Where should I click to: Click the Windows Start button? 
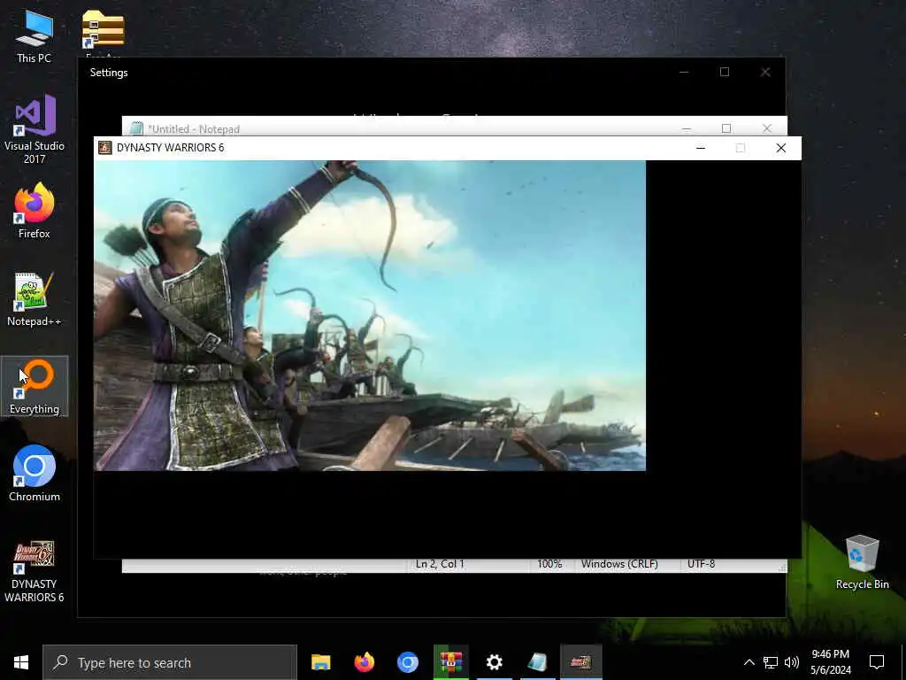point(21,662)
